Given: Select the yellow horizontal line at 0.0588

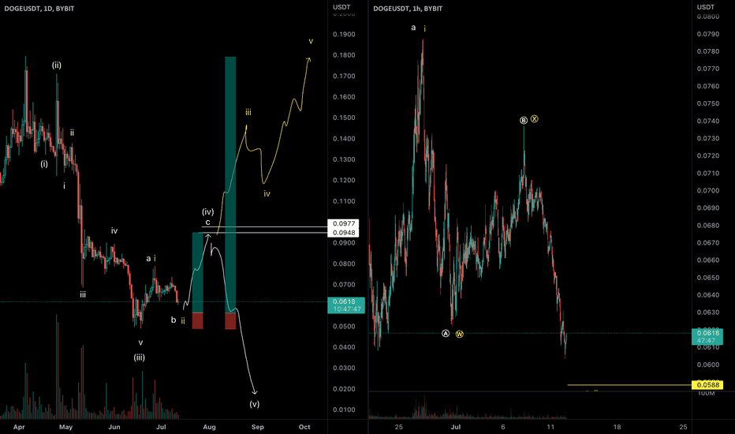Looking at the screenshot, I should [629, 385].
